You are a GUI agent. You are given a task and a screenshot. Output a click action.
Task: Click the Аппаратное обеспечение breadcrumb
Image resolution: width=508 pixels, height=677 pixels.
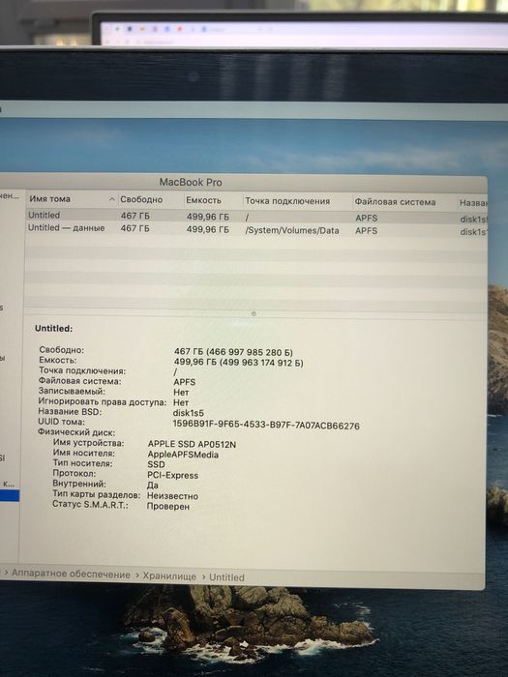click(x=71, y=574)
